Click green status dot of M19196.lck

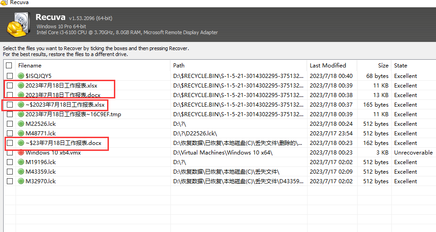[x=21, y=162]
